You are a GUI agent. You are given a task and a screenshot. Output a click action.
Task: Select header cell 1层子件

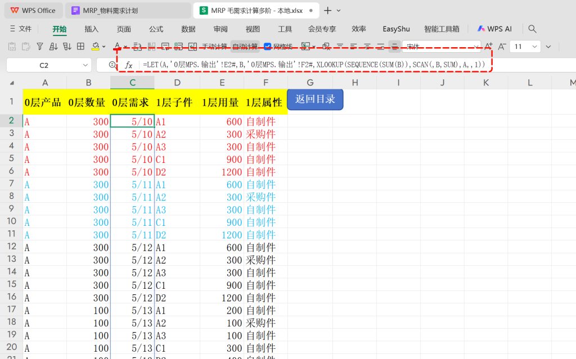click(177, 102)
